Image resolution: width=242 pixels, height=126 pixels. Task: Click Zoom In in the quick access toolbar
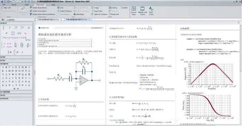26,2
